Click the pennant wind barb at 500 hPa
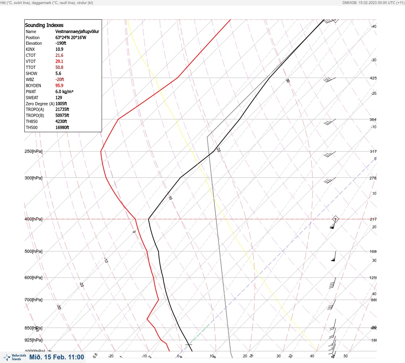This screenshot has width=405, height=363. [334, 256]
